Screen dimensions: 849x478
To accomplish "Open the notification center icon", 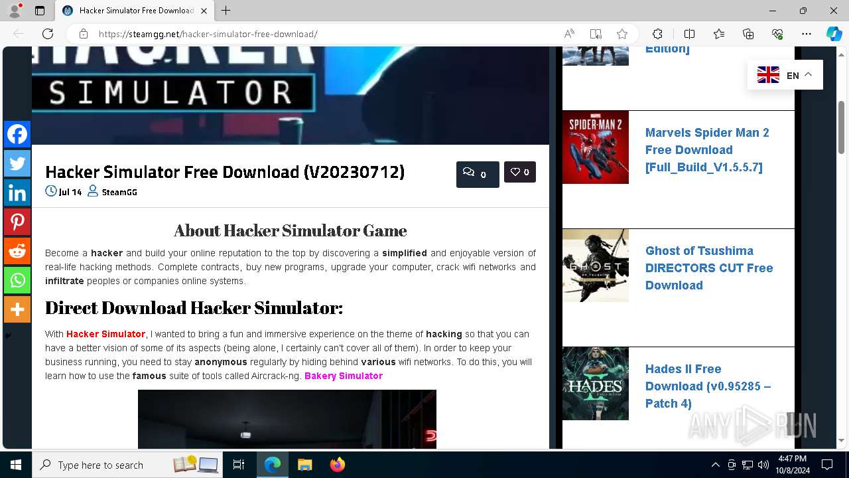I will [827, 465].
